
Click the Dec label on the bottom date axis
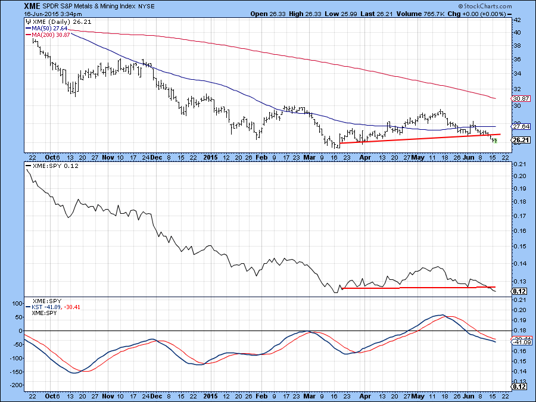tap(156, 396)
